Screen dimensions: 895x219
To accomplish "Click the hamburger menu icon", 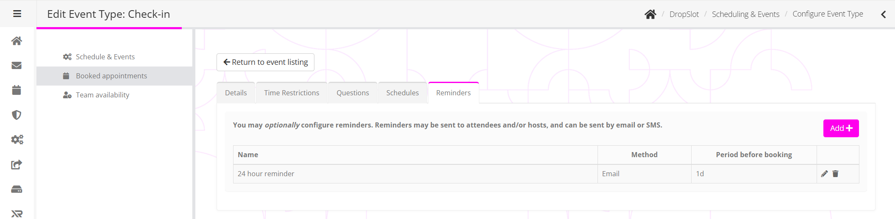I will (17, 14).
